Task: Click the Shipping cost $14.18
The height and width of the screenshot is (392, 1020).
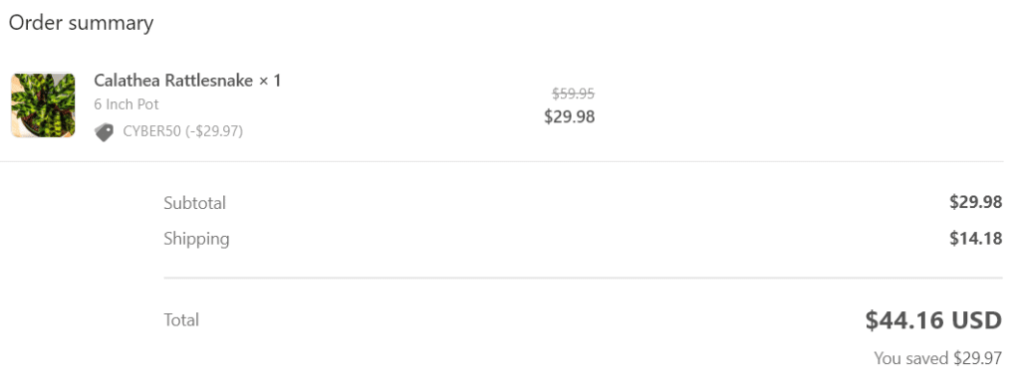Action: pyautogui.click(x=976, y=239)
